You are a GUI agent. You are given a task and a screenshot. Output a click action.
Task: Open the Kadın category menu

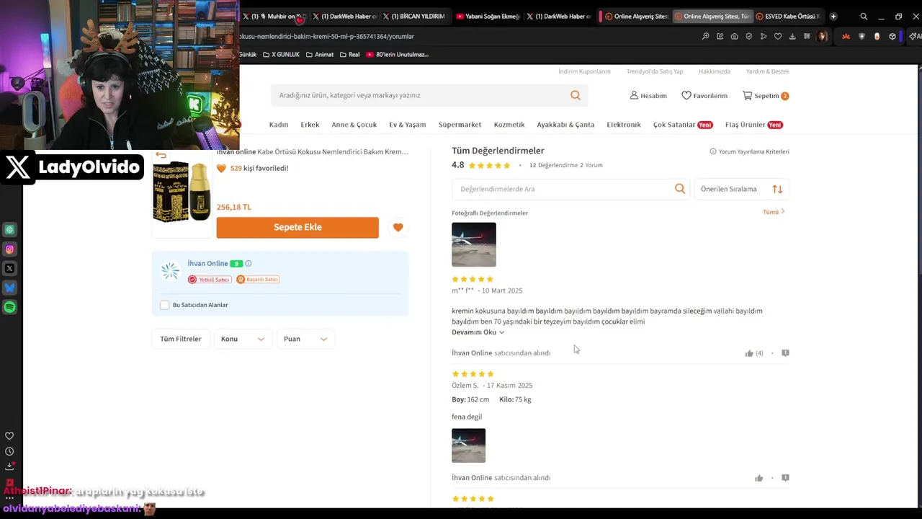coord(279,125)
